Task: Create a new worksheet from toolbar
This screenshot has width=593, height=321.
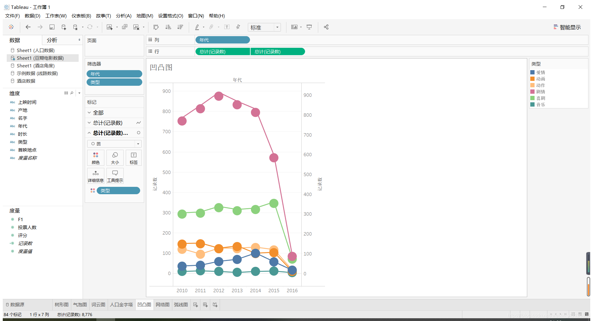Action: [110, 27]
